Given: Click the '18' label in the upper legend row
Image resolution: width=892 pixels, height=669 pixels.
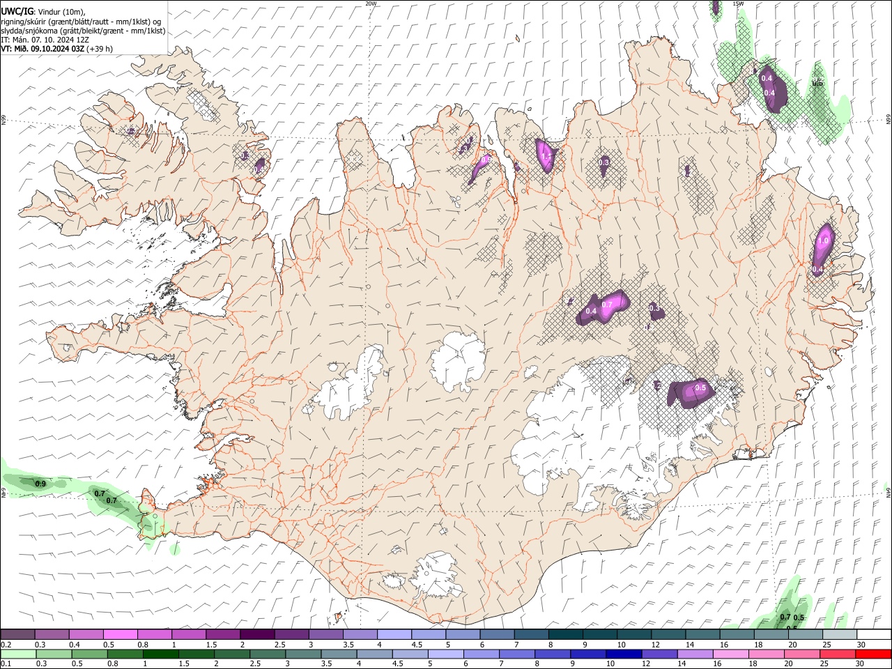Looking at the screenshot, I should [758, 645].
